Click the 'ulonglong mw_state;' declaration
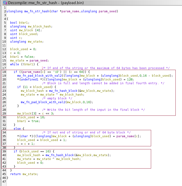 [27, 42]
